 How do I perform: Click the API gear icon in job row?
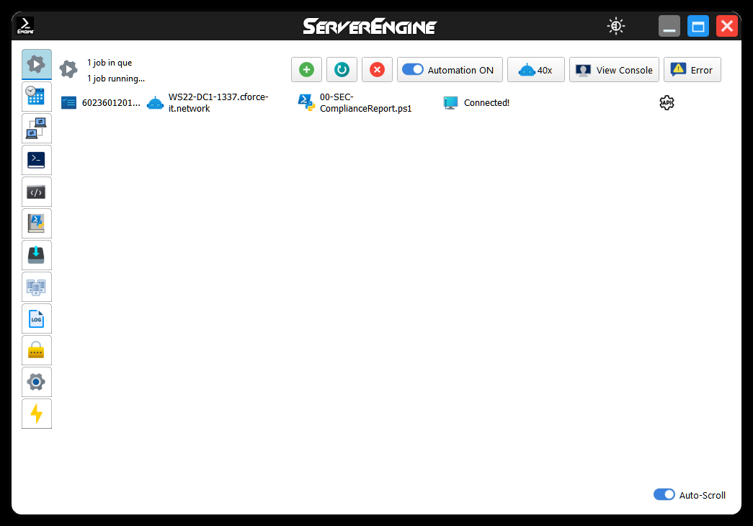coord(667,103)
